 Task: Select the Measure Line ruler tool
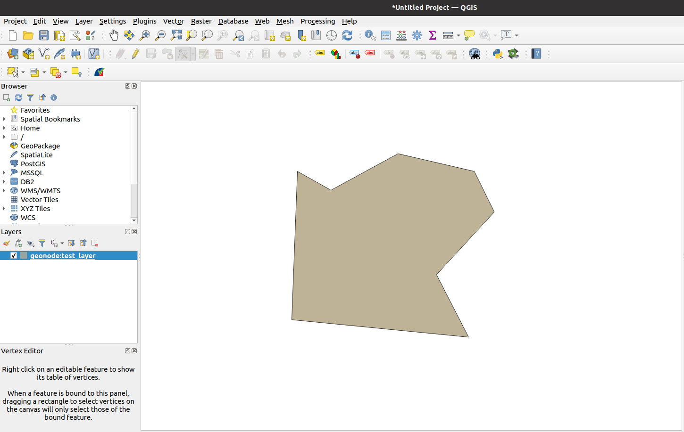448,35
